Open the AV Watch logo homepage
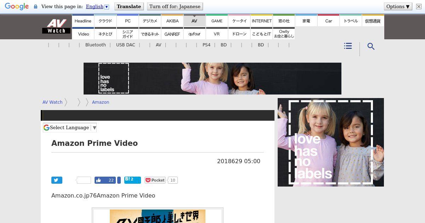Screen dimensions: 425x223 point(56,26)
